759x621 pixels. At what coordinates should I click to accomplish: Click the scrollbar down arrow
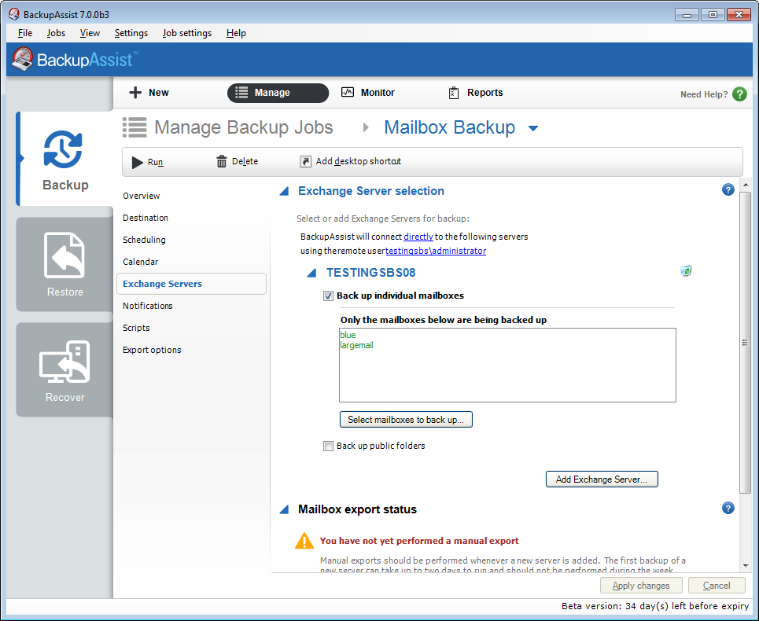(x=746, y=565)
